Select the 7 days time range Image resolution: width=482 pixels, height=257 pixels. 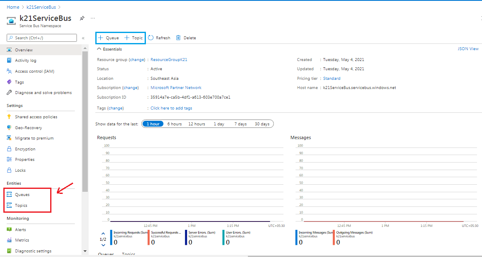(240, 124)
